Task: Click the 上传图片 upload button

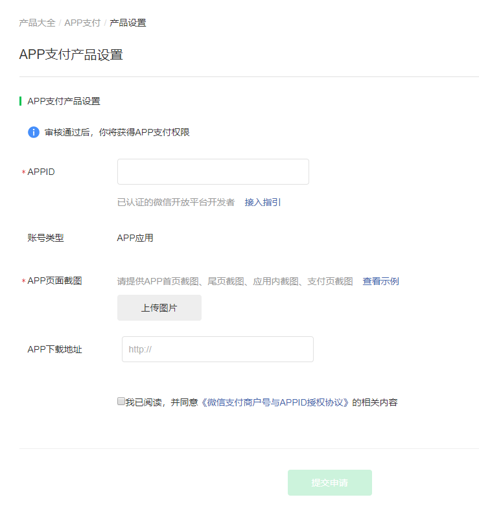Action: point(159,308)
